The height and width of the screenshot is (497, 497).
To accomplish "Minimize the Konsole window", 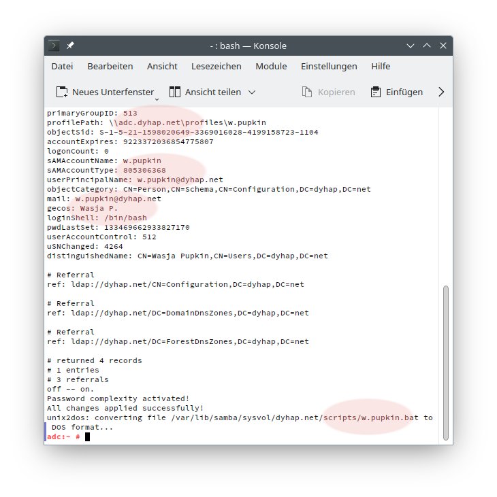I will [411, 46].
